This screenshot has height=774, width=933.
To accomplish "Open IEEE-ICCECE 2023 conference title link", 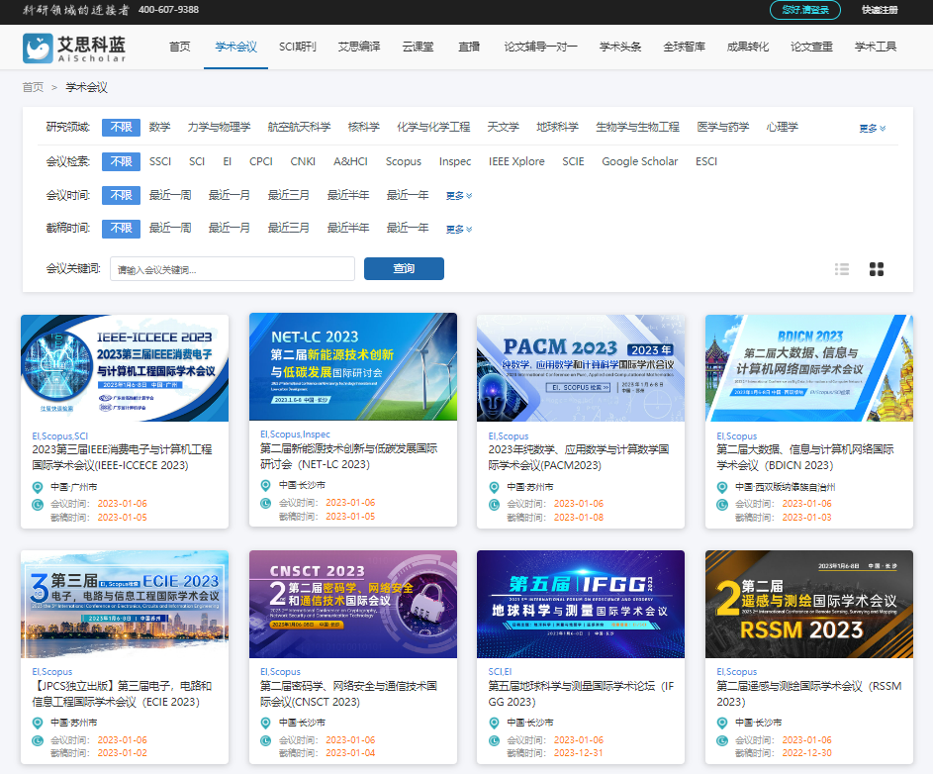I will tap(122, 458).
